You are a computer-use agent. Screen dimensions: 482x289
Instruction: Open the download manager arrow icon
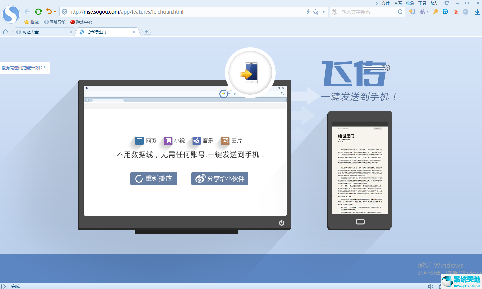coord(477,12)
